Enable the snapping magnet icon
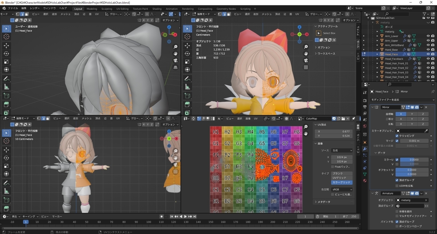 point(134,15)
